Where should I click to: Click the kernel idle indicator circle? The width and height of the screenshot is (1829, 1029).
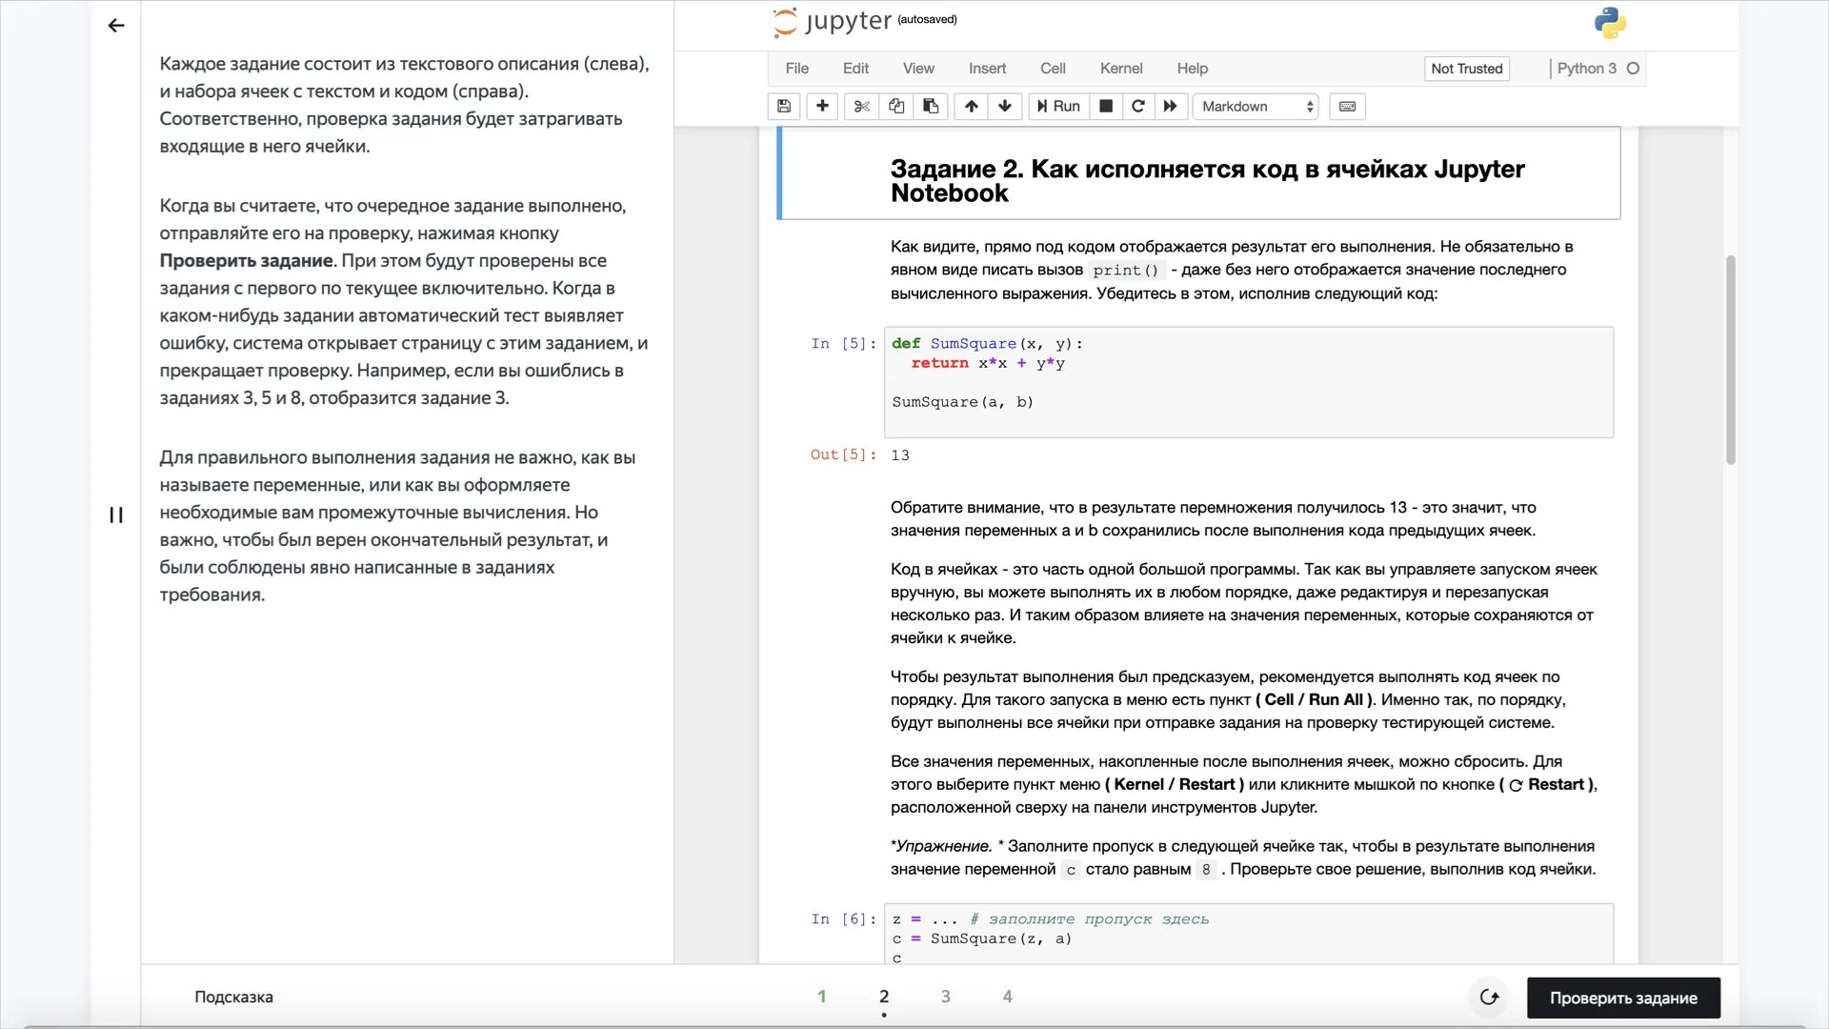coord(1633,69)
